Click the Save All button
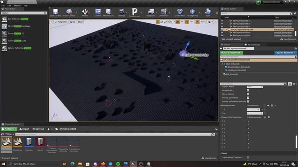298x167 pixels. coord(38,129)
